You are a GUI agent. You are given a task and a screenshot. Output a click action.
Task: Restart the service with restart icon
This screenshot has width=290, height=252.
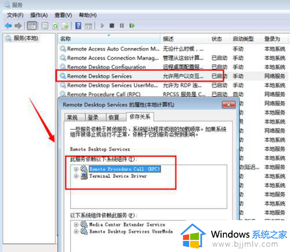pos(132,25)
